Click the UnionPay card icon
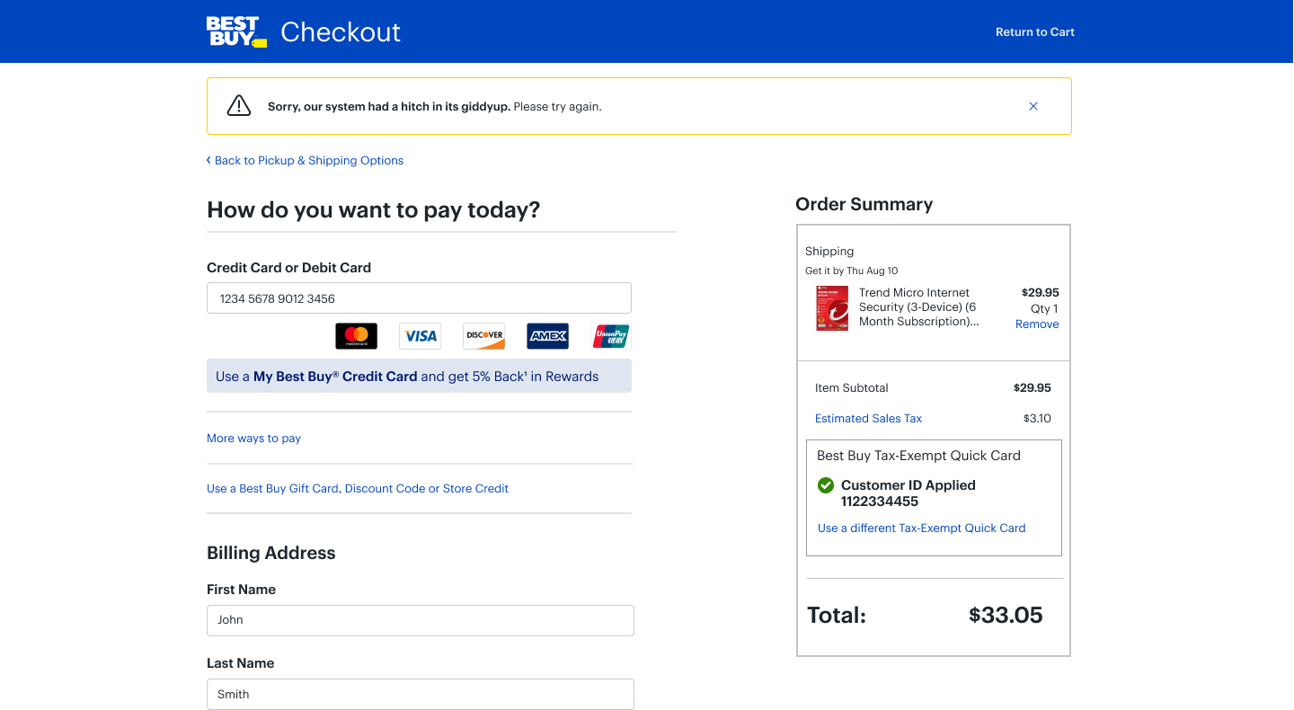 click(611, 336)
